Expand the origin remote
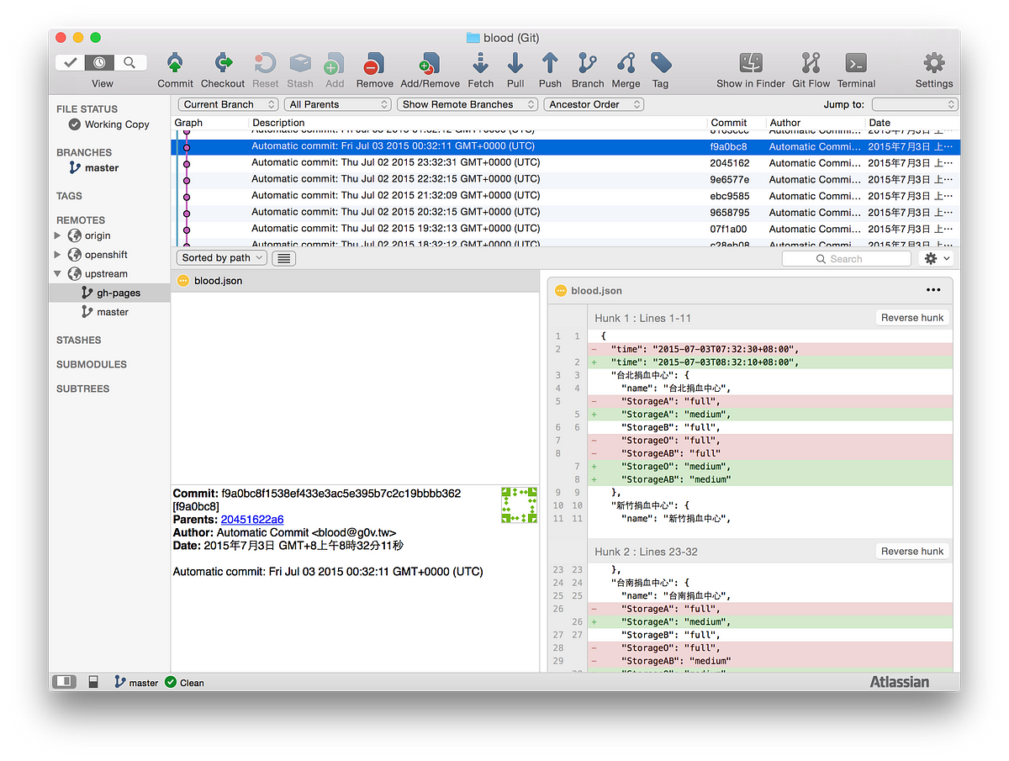This screenshot has height=761, width=1009. pos(58,236)
